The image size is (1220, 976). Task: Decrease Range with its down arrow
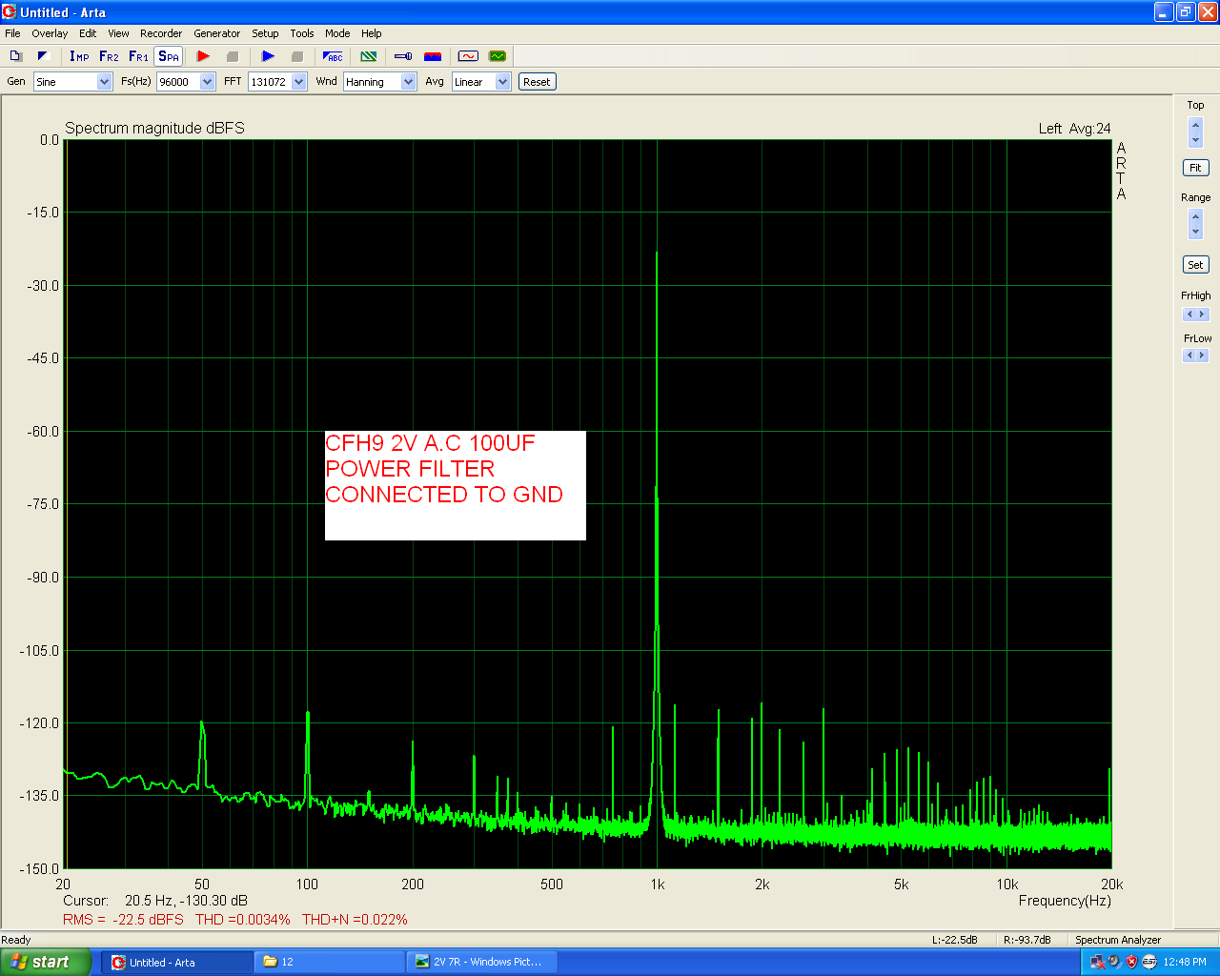click(x=1196, y=232)
